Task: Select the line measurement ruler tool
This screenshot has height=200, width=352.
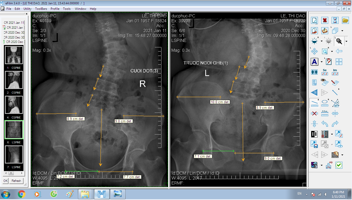Action: coord(314,103)
